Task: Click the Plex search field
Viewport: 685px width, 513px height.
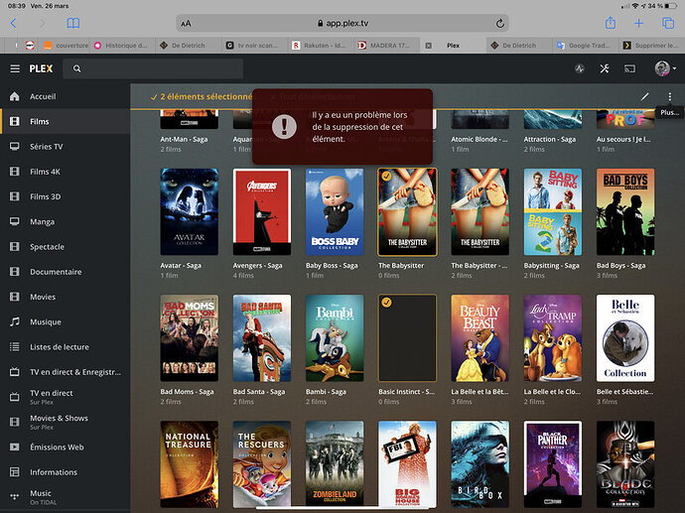Action: click(x=153, y=68)
